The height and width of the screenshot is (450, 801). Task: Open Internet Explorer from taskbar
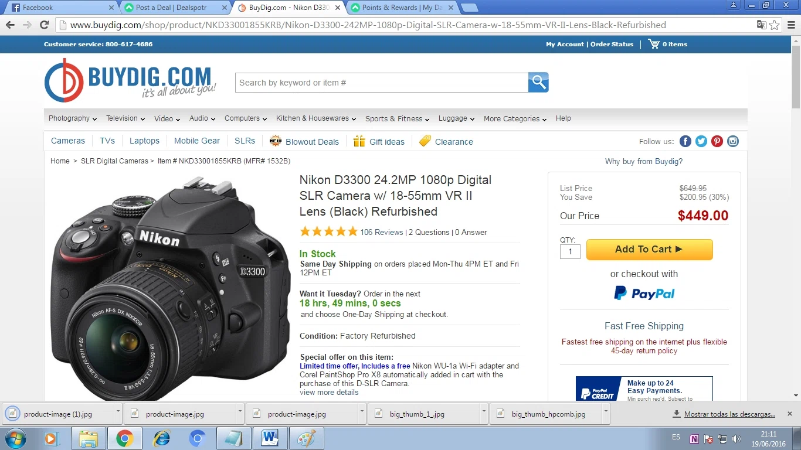[161, 438]
